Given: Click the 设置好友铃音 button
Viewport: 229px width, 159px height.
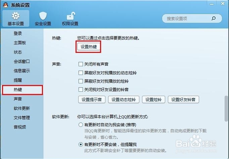Looking at the screenshot, I should [183, 100].
